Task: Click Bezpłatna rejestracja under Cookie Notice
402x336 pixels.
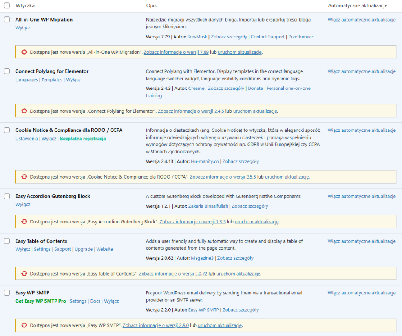Action: tap(83, 139)
